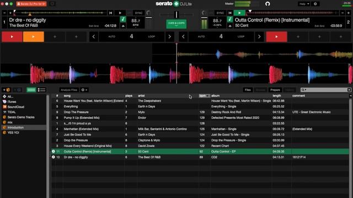The image size is (353, 198).
Task: Click the eject triangle icon on deck 1
Action: [x=123, y=26]
